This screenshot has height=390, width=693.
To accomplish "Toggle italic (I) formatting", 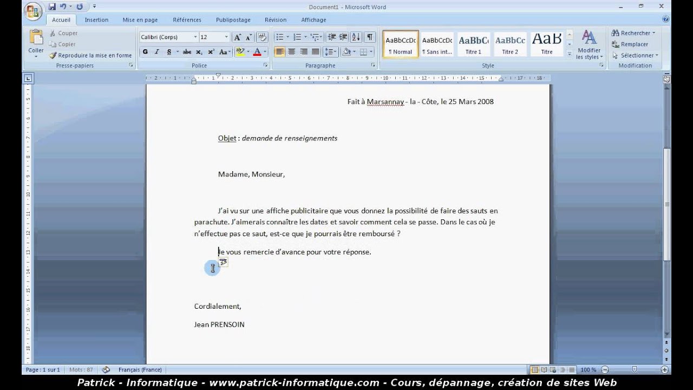I will pos(157,52).
